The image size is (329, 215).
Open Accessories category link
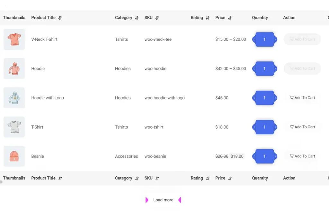[127, 156]
